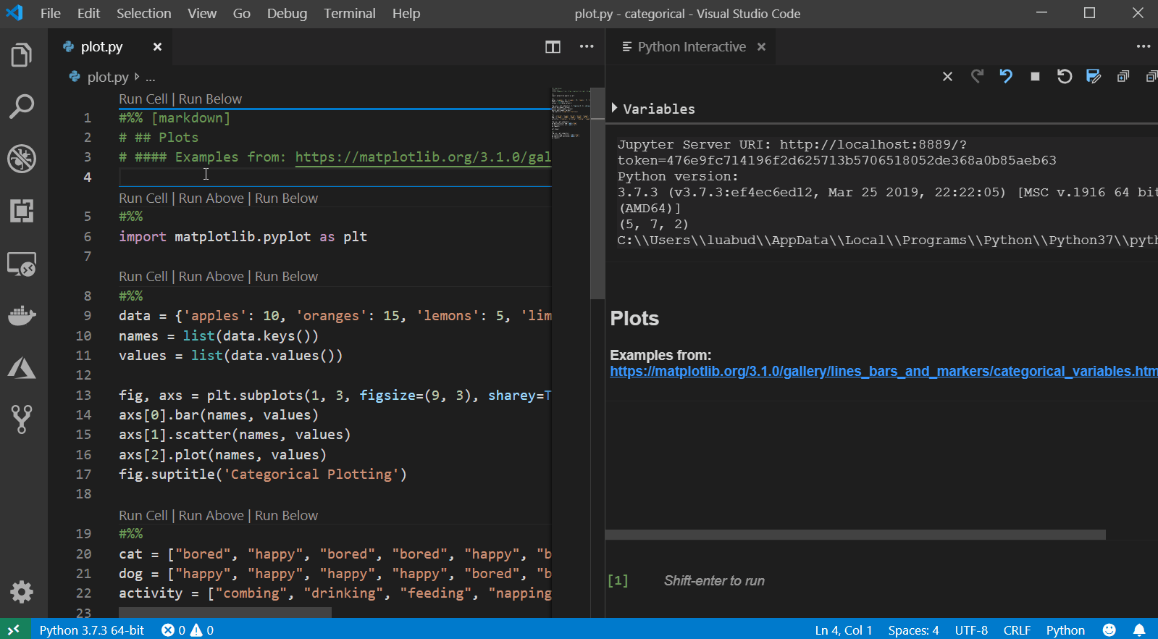Click Run Cell above the markdown cell
This screenshot has height=639, width=1158.
pyautogui.click(x=143, y=99)
